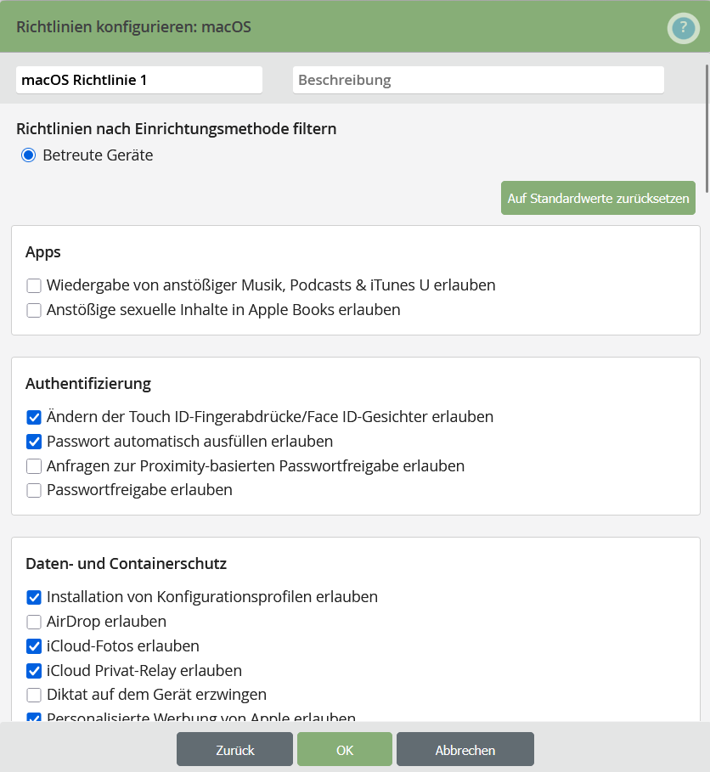Uncheck Passwort automatisch ausfüllen erlauben
The width and height of the screenshot is (710, 772).
pyautogui.click(x=34, y=442)
